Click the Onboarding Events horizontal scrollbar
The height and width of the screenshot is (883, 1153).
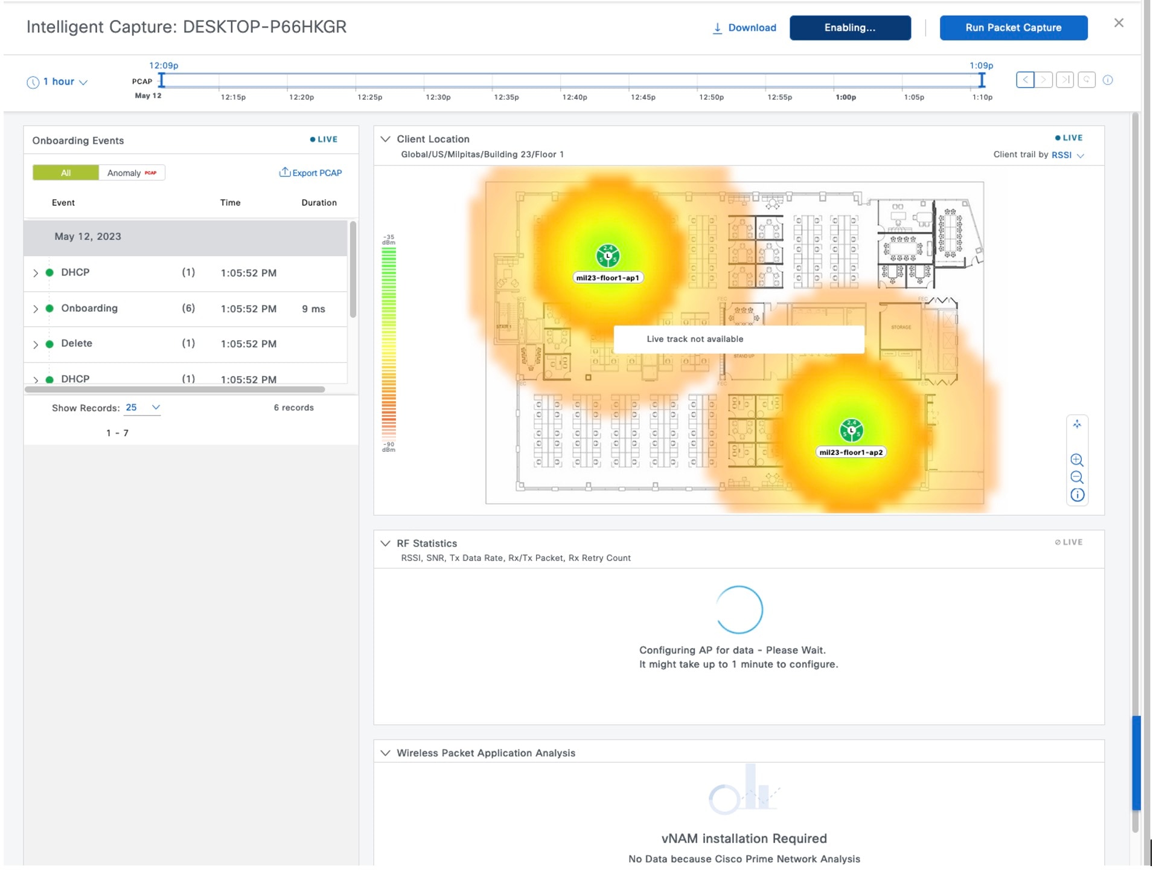pyautogui.click(x=175, y=390)
